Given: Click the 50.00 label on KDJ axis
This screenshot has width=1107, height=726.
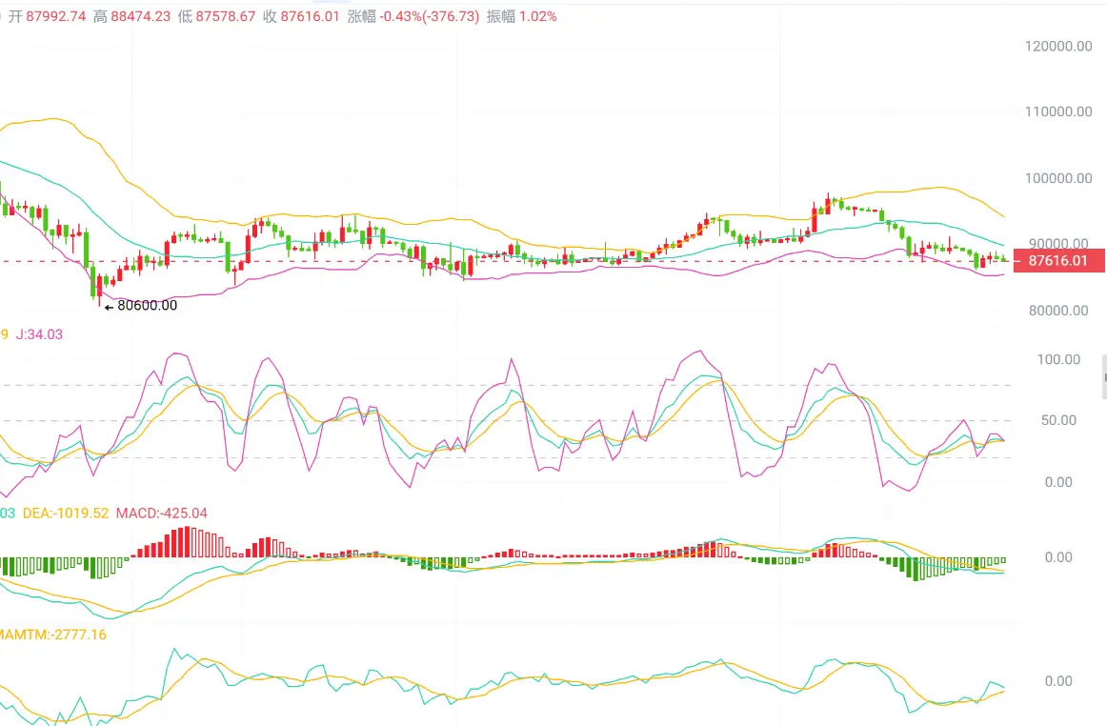Looking at the screenshot, I should 1058,420.
